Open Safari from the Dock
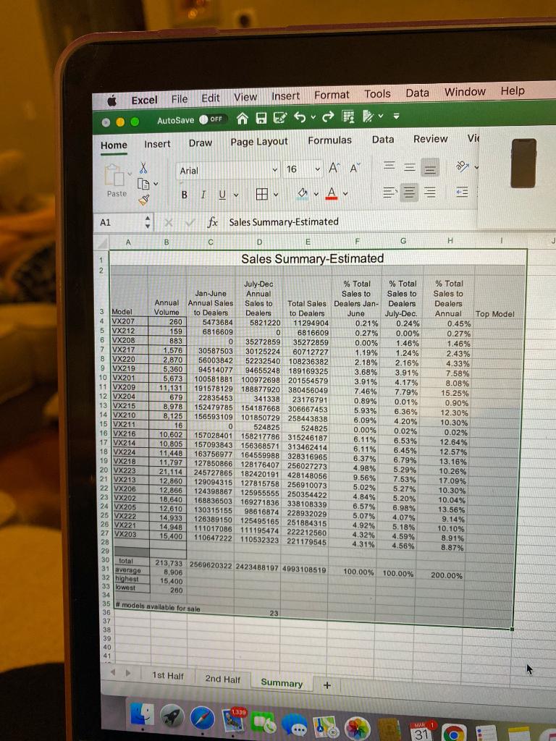The width and height of the screenshot is (556, 741). click(x=203, y=719)
